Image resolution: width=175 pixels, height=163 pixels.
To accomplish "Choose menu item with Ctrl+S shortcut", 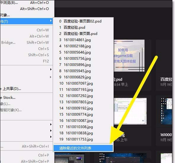I will click(26, 49).
